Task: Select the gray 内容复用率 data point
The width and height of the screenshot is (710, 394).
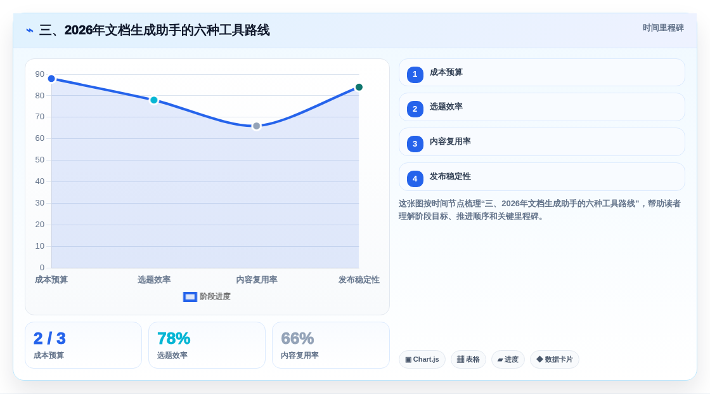Action: tap(256, 126)
